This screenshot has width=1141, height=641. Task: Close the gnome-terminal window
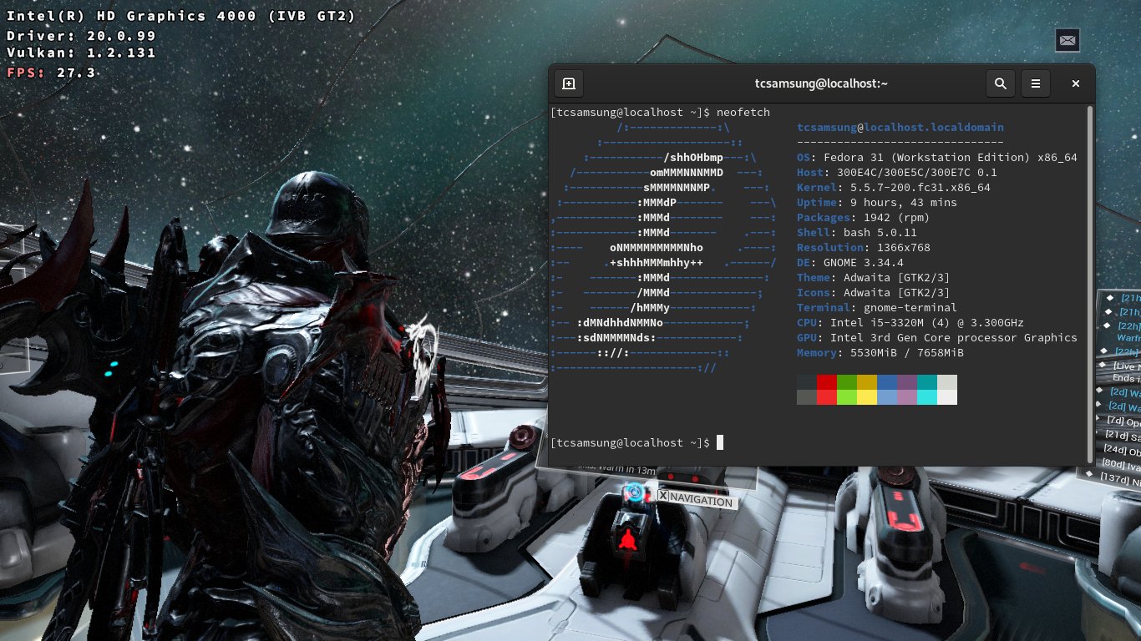click(1076, 83)
